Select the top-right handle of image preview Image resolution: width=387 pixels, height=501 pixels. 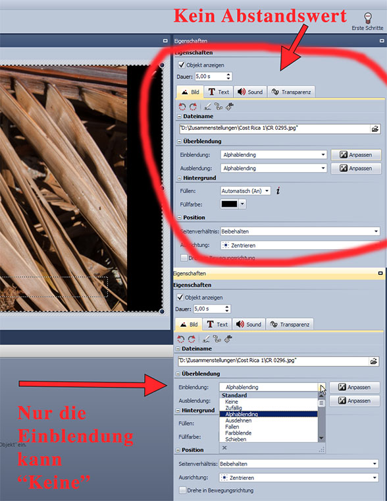tap(162, 65)
